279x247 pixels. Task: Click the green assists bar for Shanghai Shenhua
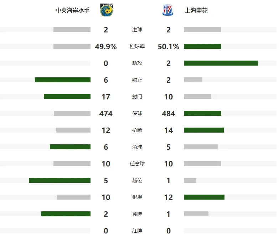coord(221,63)
